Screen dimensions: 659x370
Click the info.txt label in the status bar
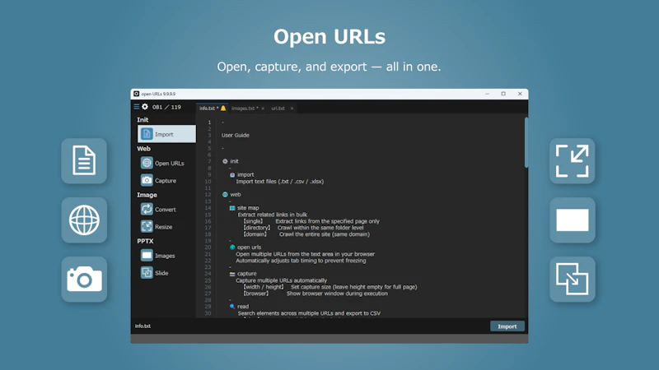point(143,326)
